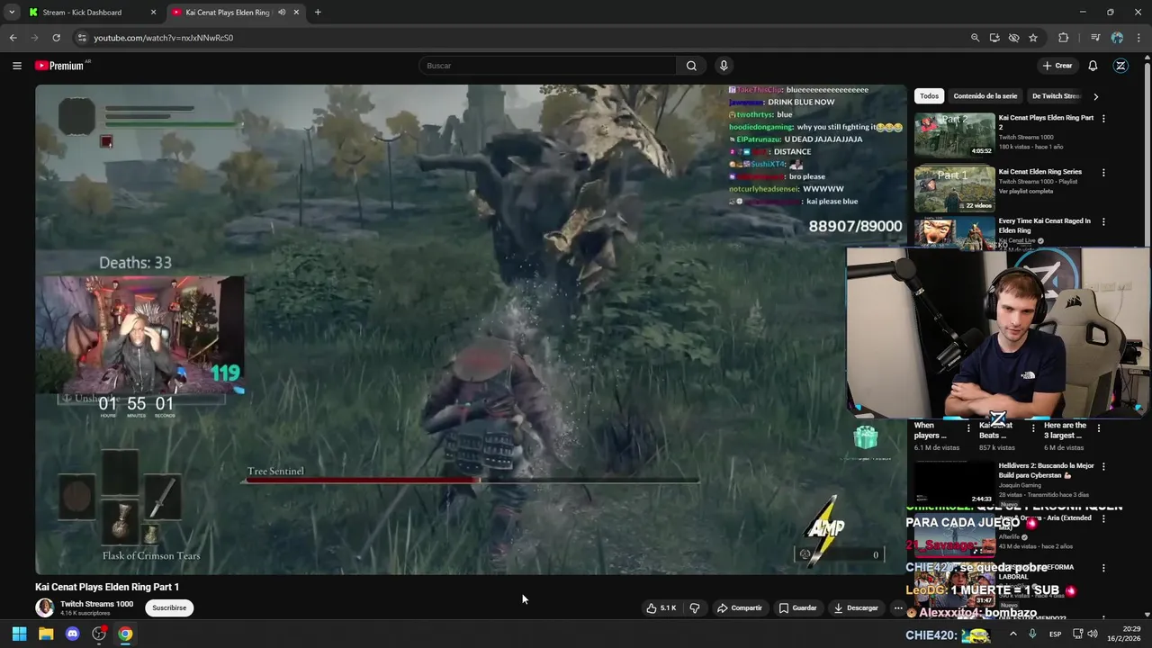The width and height of the screenshot is (1152, 648).
Task: Open Kai Cenat Plays Elden Ring Part 2 title
Action: tap(1046, 122)
